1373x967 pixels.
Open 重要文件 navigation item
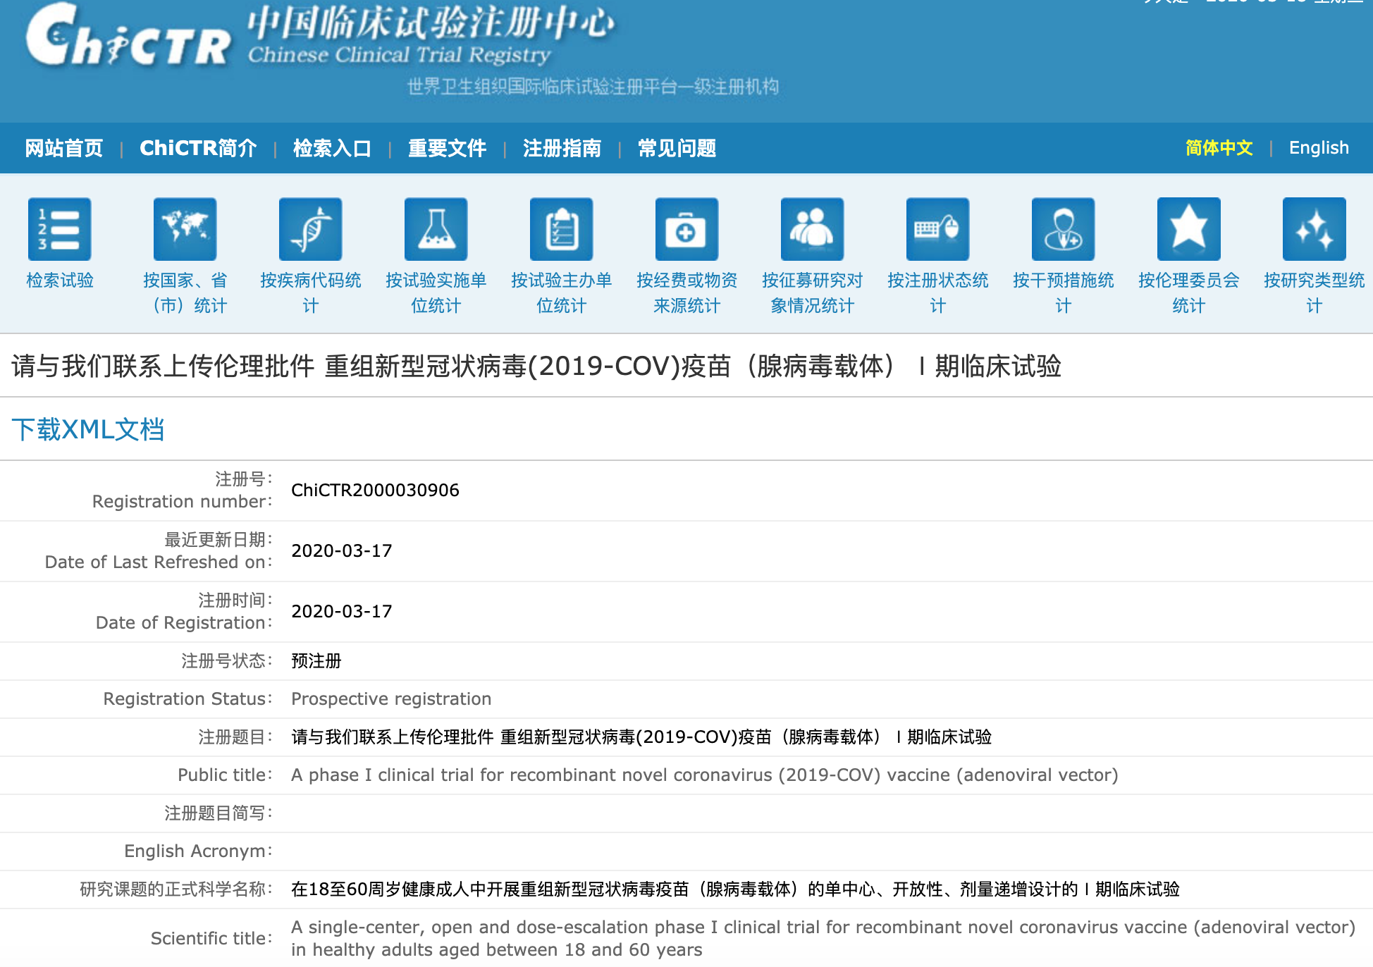447,148
